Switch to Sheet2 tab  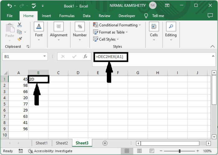(x=62, y=143)
